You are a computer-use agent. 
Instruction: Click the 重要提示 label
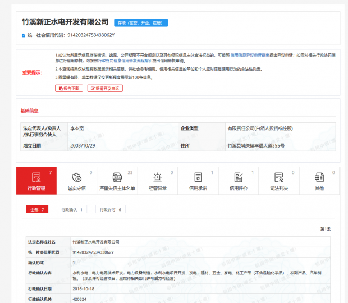32,72
